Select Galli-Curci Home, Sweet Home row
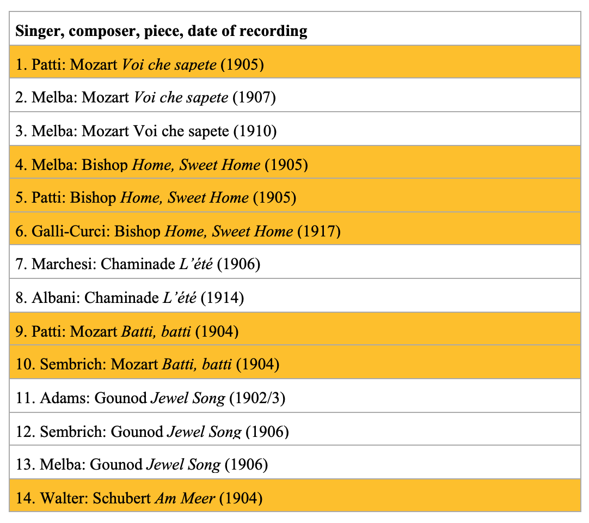Viewport: 589px width, 523px height. [178, 231]
